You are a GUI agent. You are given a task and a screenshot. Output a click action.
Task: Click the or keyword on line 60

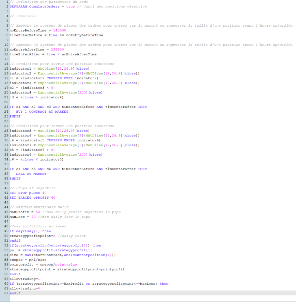click(88, 284)
